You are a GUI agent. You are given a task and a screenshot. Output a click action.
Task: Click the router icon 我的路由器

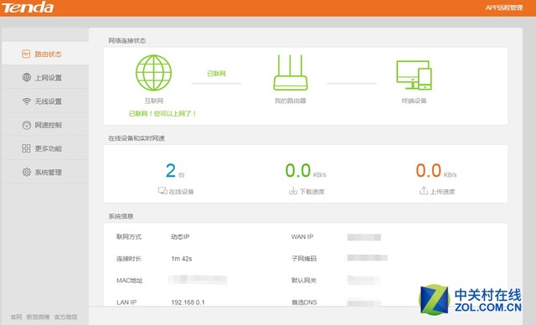(x=291, y=72)
